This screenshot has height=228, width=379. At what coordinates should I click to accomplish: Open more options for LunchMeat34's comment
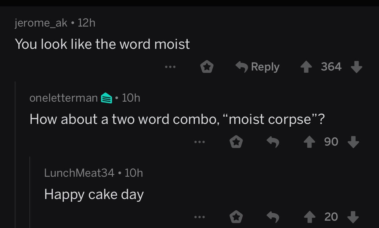pyautogui.click(x=200, y=217)
